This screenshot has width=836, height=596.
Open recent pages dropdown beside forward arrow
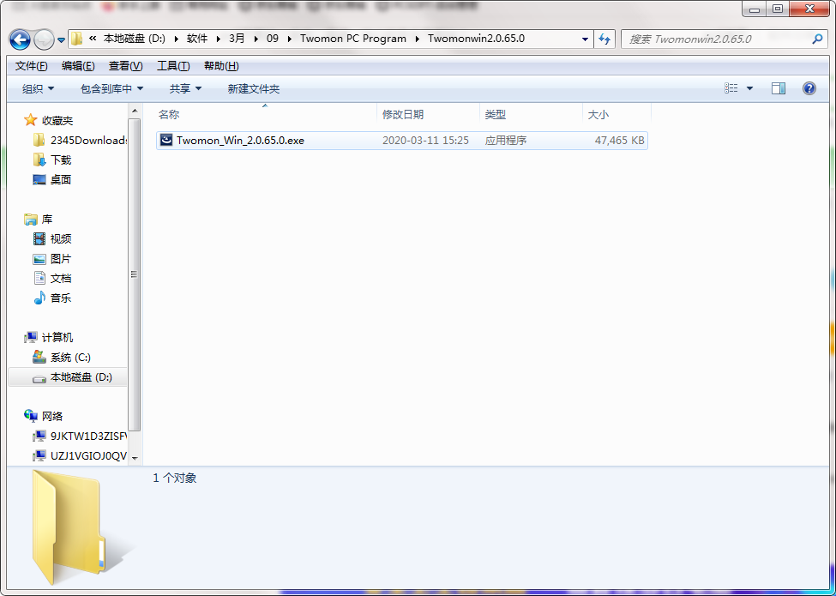[61, 39]
